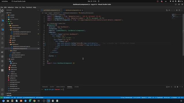Click UTF-8 encoding in status bar

click(x=149, y=98)
